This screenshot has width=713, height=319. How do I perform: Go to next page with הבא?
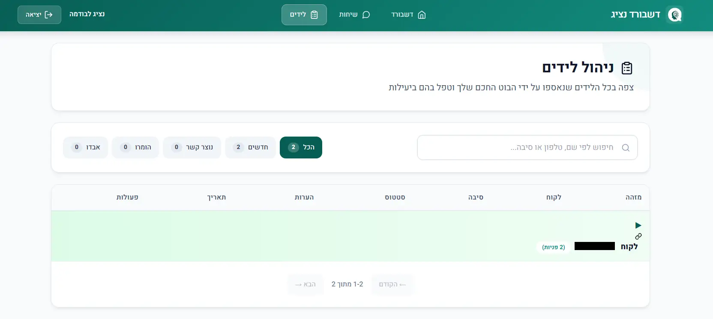pyautogui.click(x=306, y=284)
